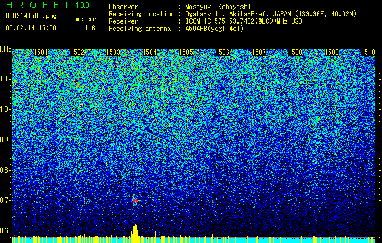Click the tall yellow peak in the power graph
This screenshot has width=382, height=243.
click(x=135, y=233)
